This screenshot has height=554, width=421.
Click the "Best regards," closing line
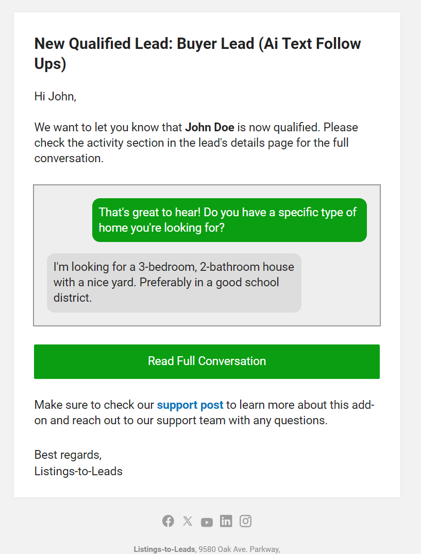click(x=68, y=455)
